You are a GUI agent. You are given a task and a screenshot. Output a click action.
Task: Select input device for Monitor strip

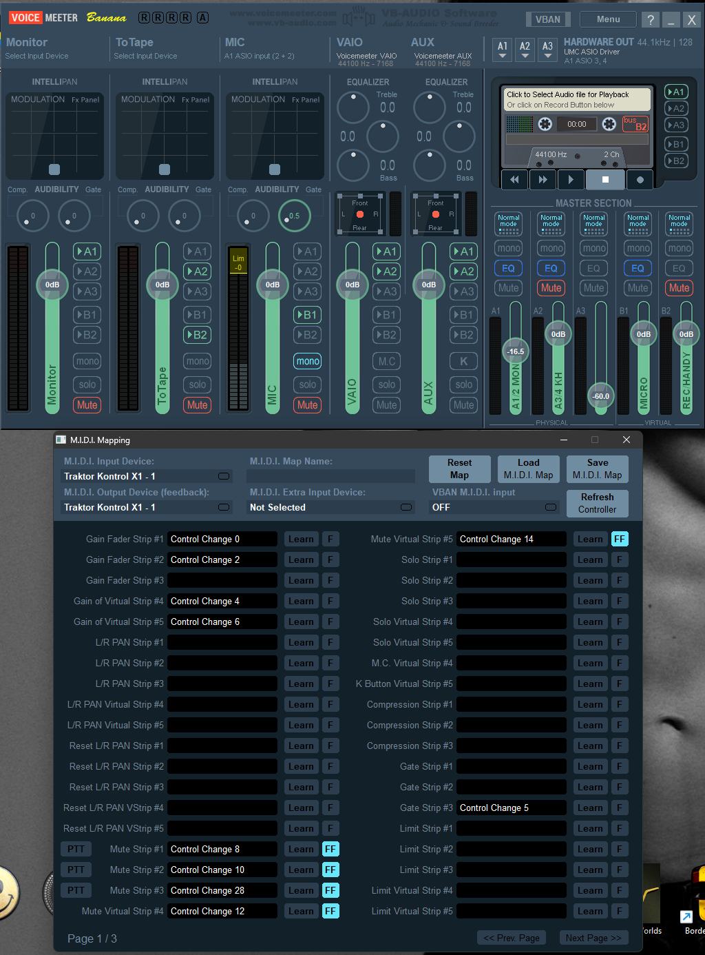coord(37,56)
